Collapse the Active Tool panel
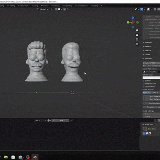Screen dimensions: 160x160 pyautogui.click(x=148, y=124)
